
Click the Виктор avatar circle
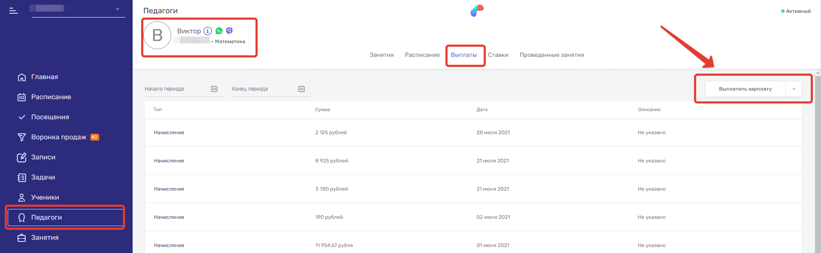point(157,35)
